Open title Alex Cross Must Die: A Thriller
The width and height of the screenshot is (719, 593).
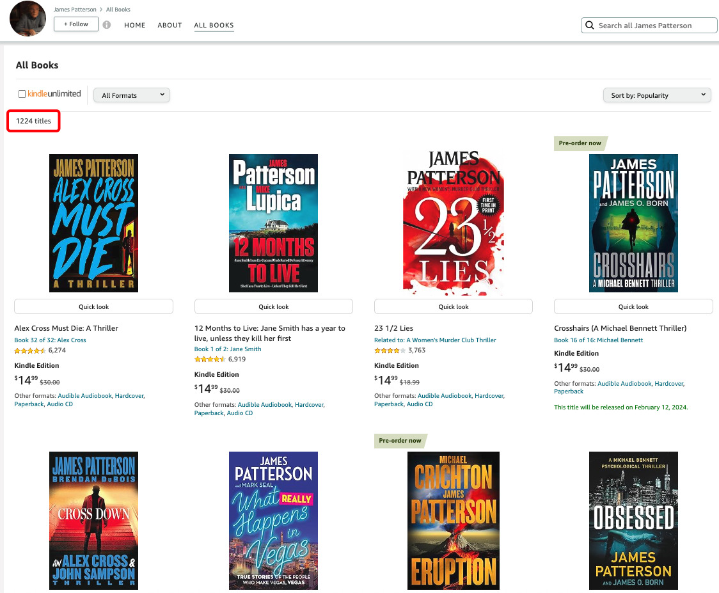coord(66,328)
